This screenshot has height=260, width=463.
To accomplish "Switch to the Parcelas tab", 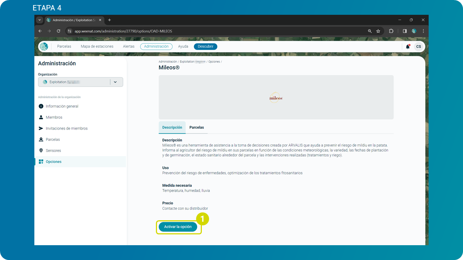I will coord(197,127).
